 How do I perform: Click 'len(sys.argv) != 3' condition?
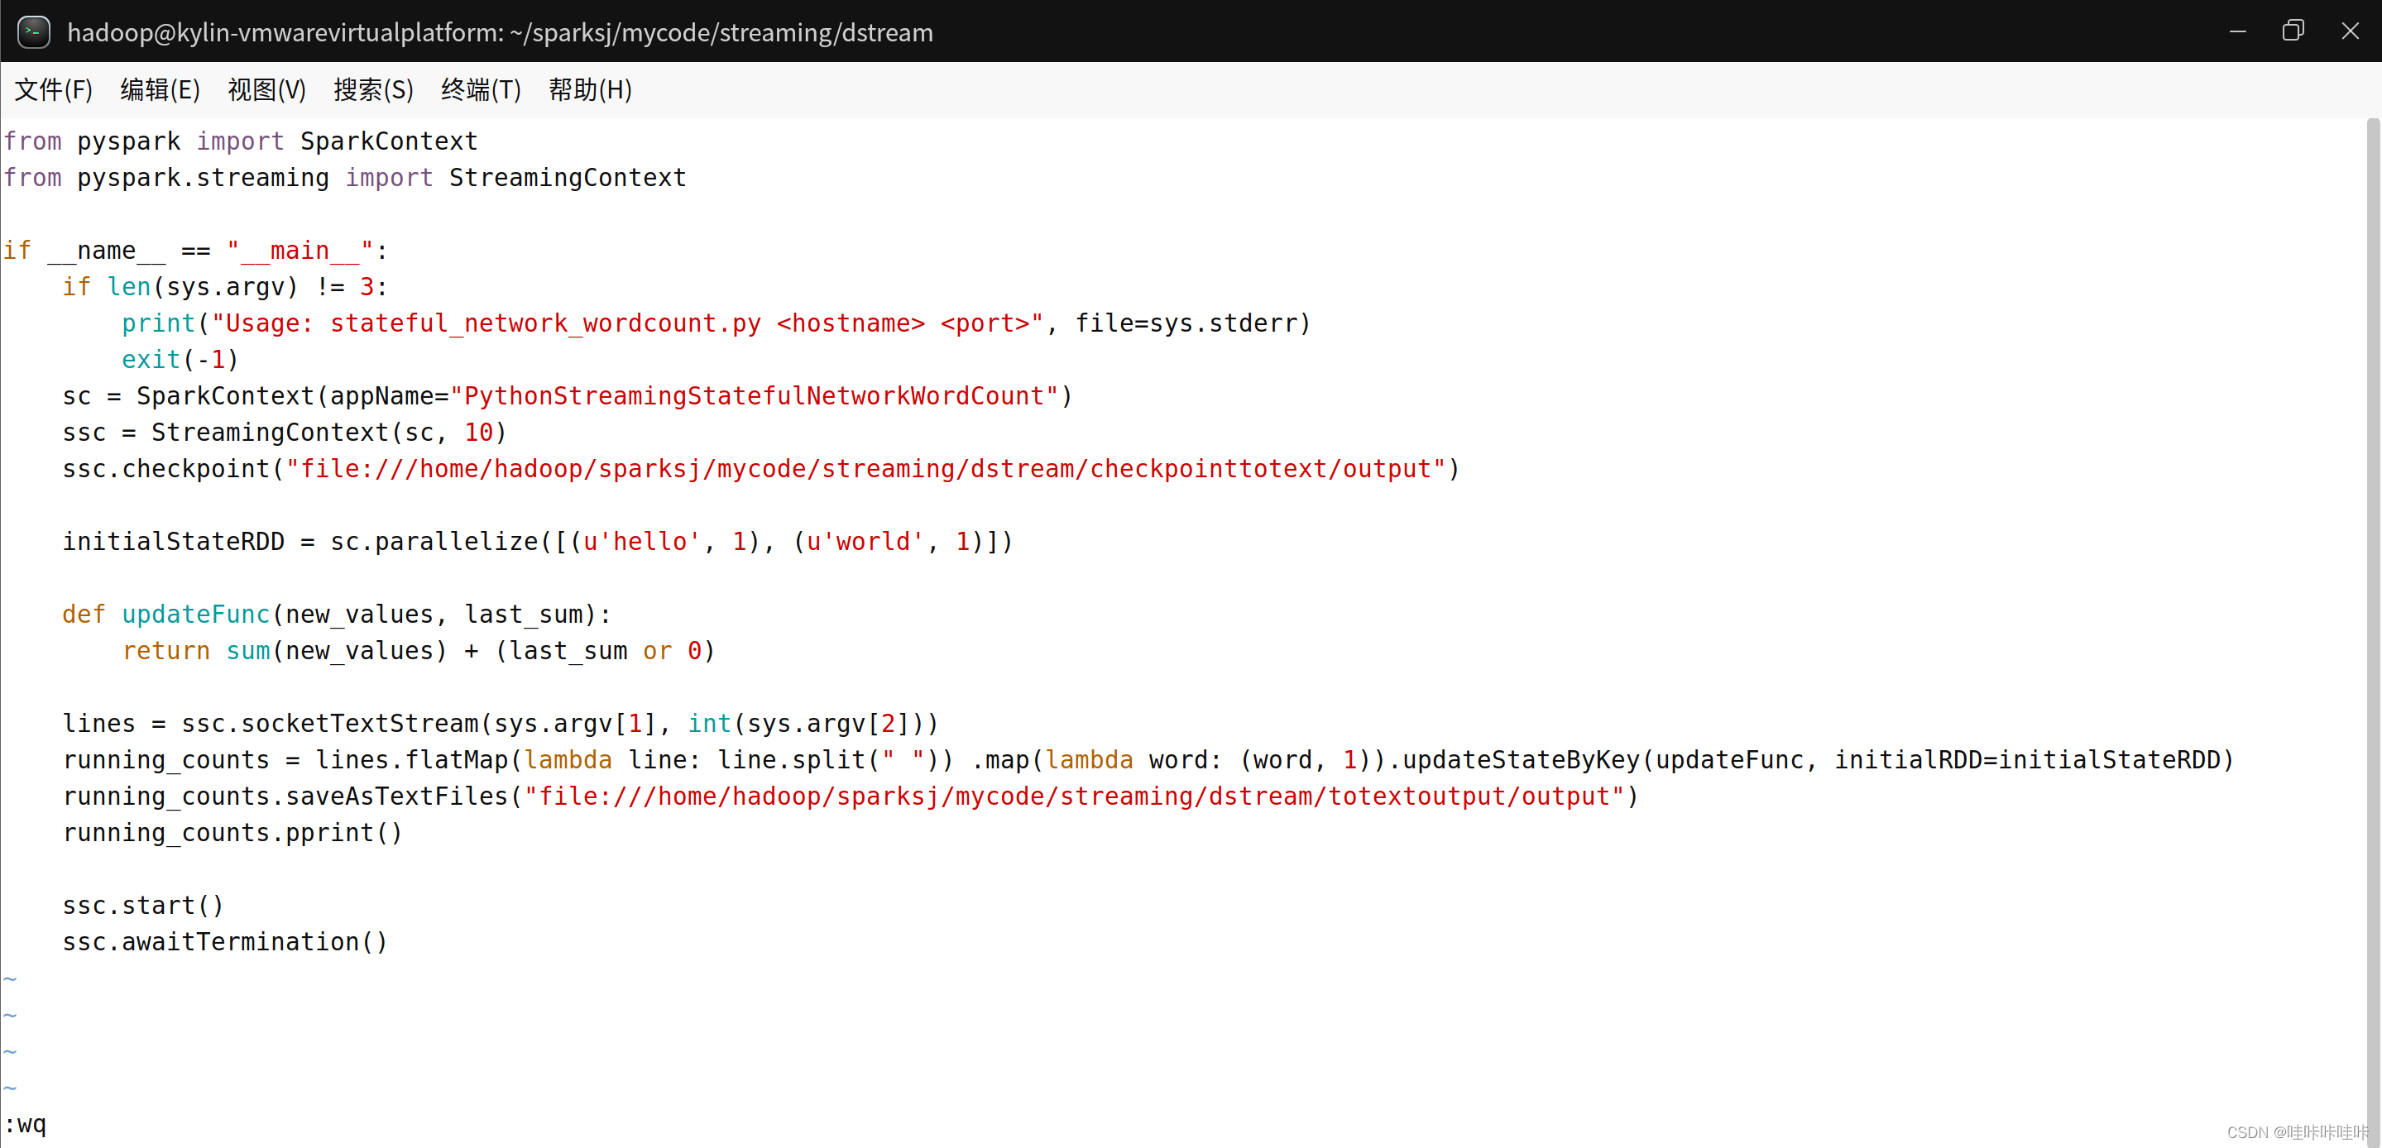[x=241, y=286]
